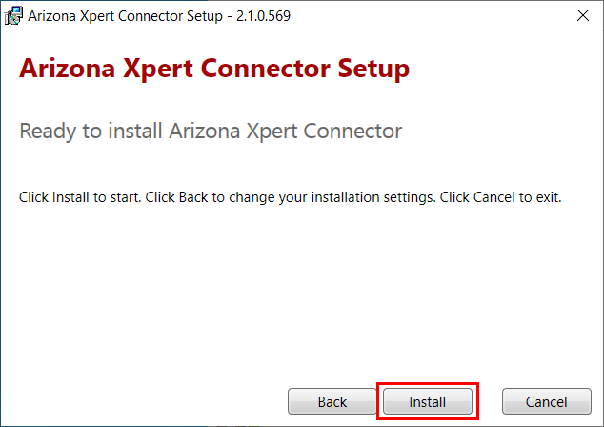604x427 pixels.
Task: Click the text 'Click Back to change your installation settings'
Action: tap(290, 197)
